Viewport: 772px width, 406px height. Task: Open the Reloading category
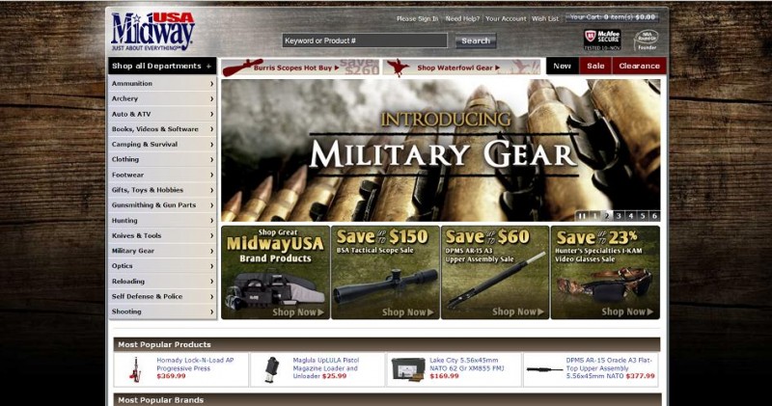(162, 282)
